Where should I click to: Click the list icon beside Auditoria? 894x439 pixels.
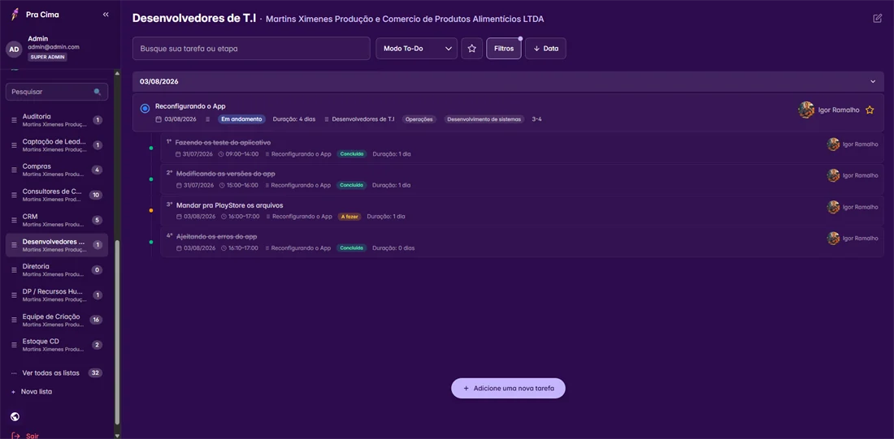15,120
